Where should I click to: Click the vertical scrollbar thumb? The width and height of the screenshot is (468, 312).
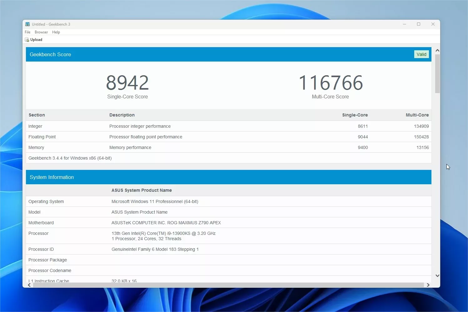coord(437,74)
